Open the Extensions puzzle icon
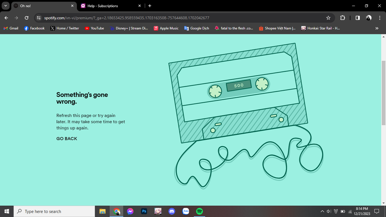The image size is (386, 217). 342,18
